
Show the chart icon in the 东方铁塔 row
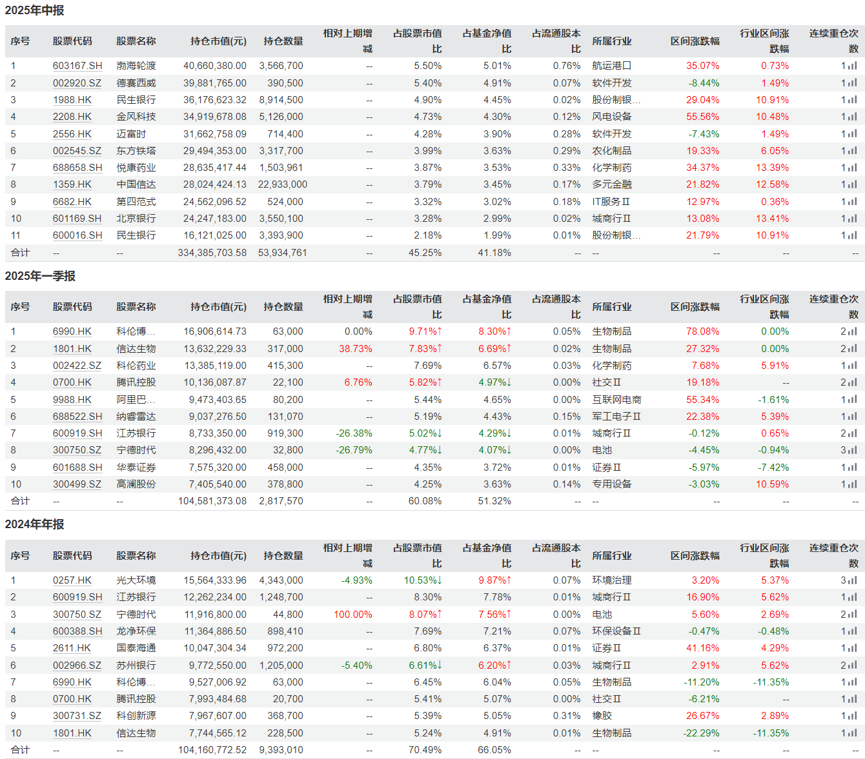coord(853,151)
